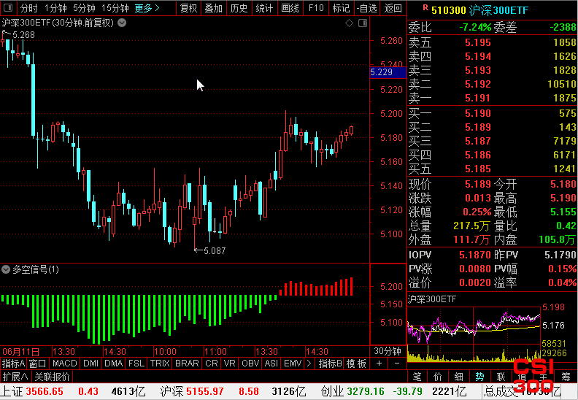Switch indicator to CR
578x400 pixels.
point(212,364)
